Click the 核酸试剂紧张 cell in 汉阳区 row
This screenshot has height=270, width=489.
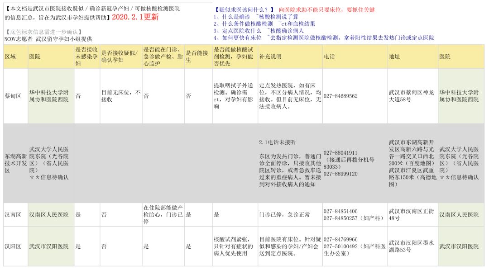coord(235,246)
